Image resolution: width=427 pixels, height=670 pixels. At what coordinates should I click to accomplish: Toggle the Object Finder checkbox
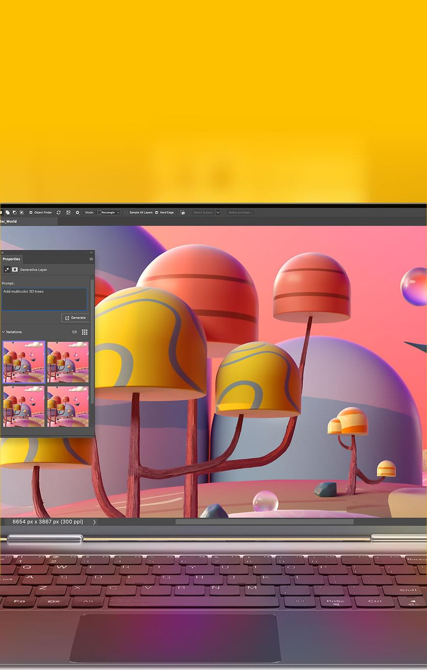31,212
